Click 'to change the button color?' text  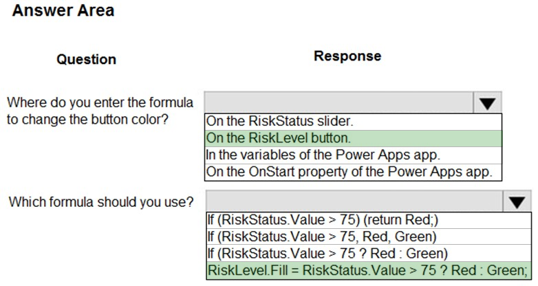click(88, 120)
